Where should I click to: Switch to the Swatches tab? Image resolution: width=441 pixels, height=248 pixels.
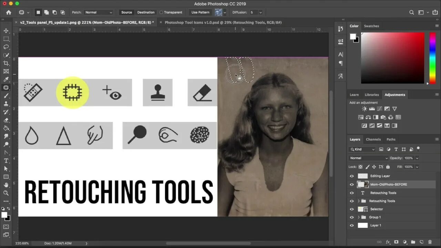[371, 26]
